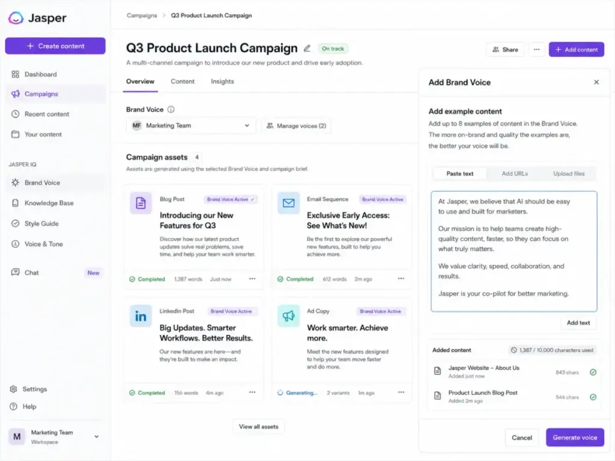The width and height of the screenshot is (615, 461).
Task: Click the Add content button
Action: click(576, 49)
